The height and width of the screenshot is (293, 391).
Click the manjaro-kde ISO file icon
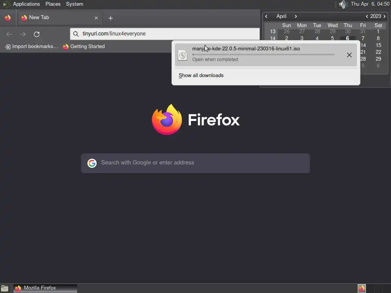click(x=183, y=55)
